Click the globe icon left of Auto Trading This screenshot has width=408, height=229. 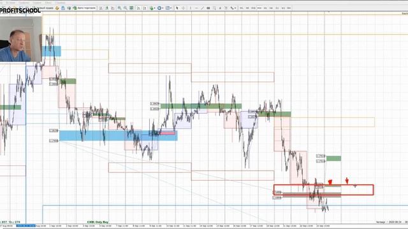tap(69, 8)
